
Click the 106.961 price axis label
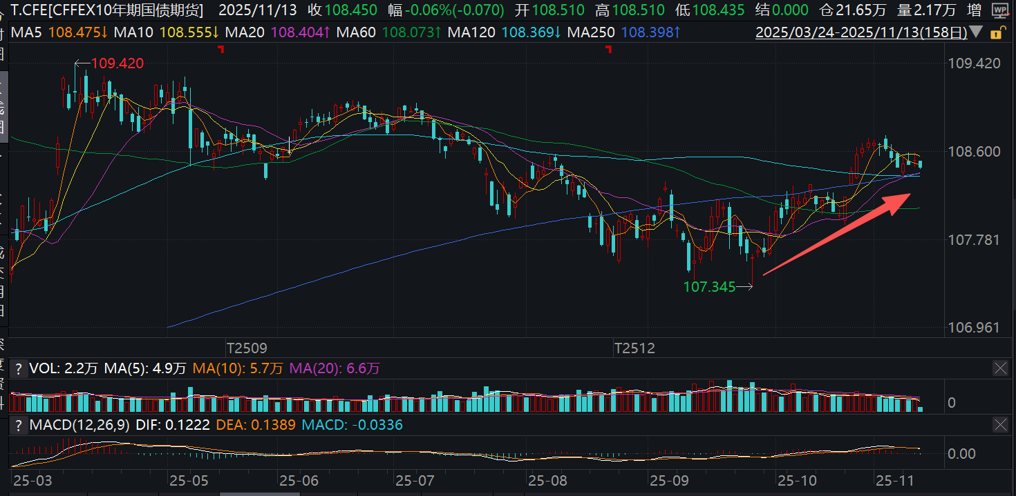click(975, 327)
